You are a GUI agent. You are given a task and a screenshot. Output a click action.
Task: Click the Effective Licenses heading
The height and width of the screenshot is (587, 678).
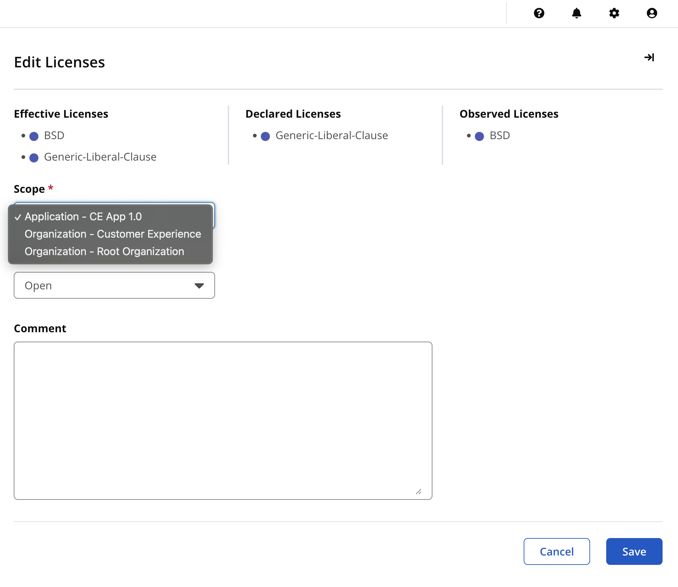point(61,114)
